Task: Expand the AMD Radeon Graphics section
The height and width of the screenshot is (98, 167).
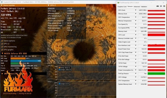Action: pyautogui.click(x=2, y=74)
